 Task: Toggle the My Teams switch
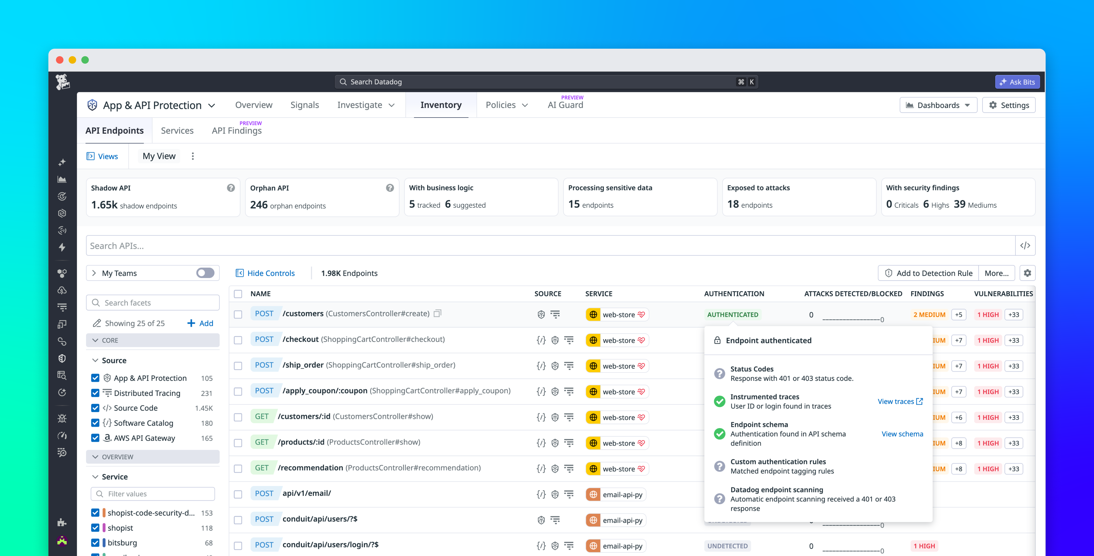tap(205, 273)
